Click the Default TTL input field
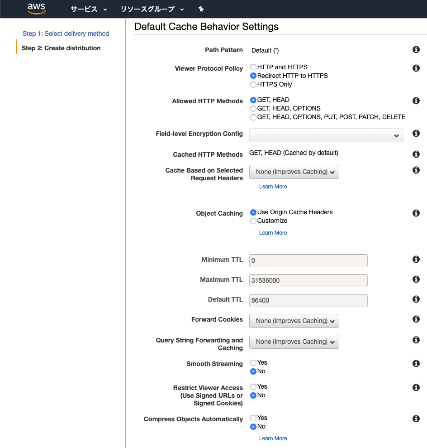This screenshot has width=427, height=448. click(308, 300)
